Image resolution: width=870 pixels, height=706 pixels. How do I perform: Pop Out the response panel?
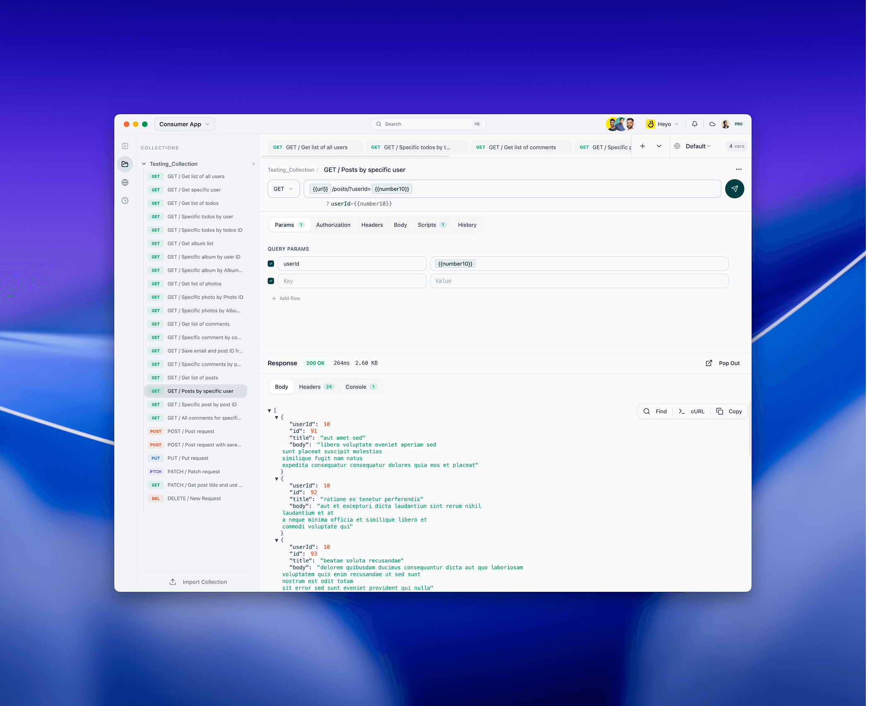pos(723,363)
